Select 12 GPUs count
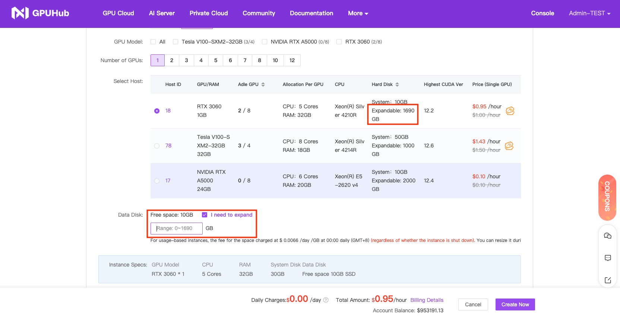620x319 pixels. pos(292,60)
